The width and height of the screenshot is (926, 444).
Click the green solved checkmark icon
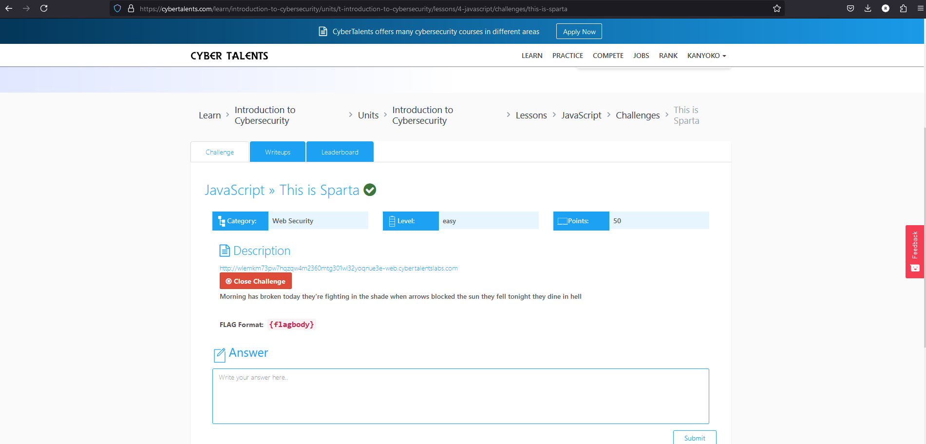[370, 190]
